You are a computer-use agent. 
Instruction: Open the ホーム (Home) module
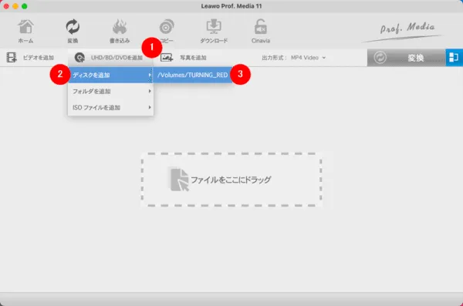click(25, 32)
